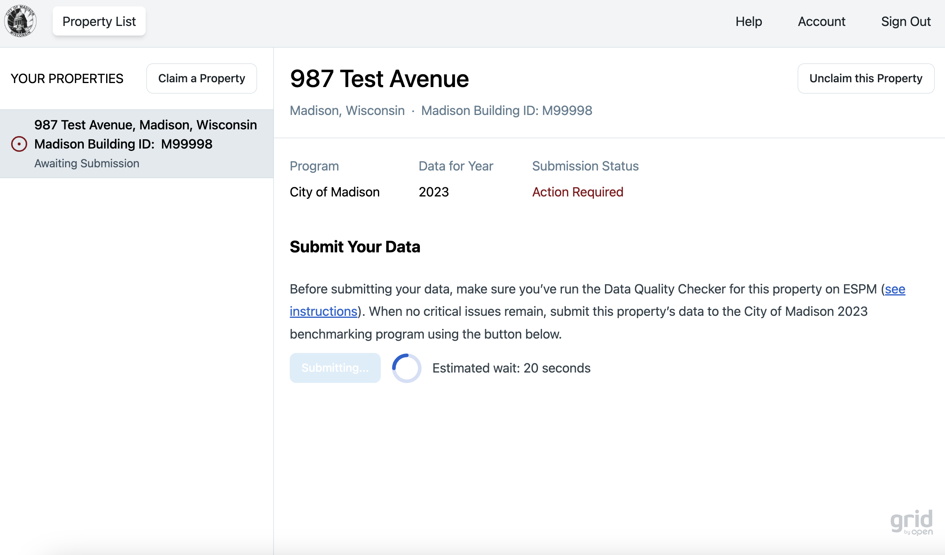Go to Account page

tap(821, 22)
